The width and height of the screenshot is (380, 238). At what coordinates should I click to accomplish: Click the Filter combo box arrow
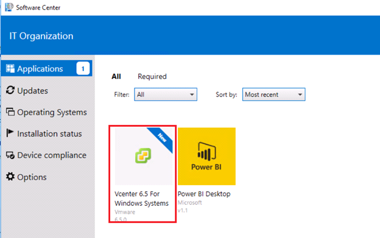(x=192, y=95)
